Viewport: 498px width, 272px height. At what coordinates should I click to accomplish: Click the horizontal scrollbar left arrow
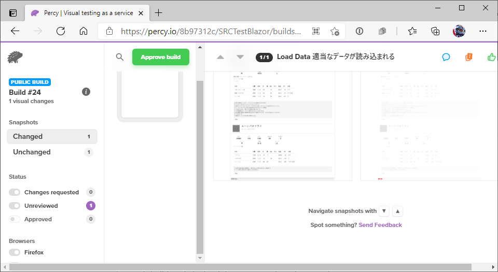[4, 267]
